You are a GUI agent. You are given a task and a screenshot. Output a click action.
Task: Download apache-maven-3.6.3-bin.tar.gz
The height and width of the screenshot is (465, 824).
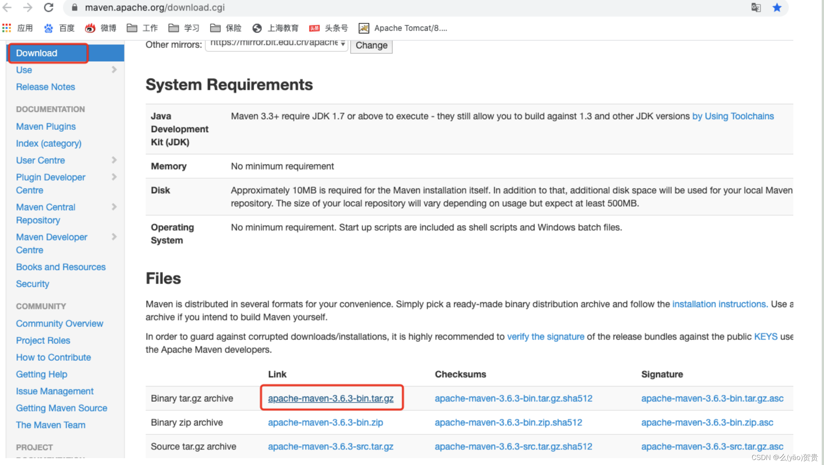coord(331,398)
